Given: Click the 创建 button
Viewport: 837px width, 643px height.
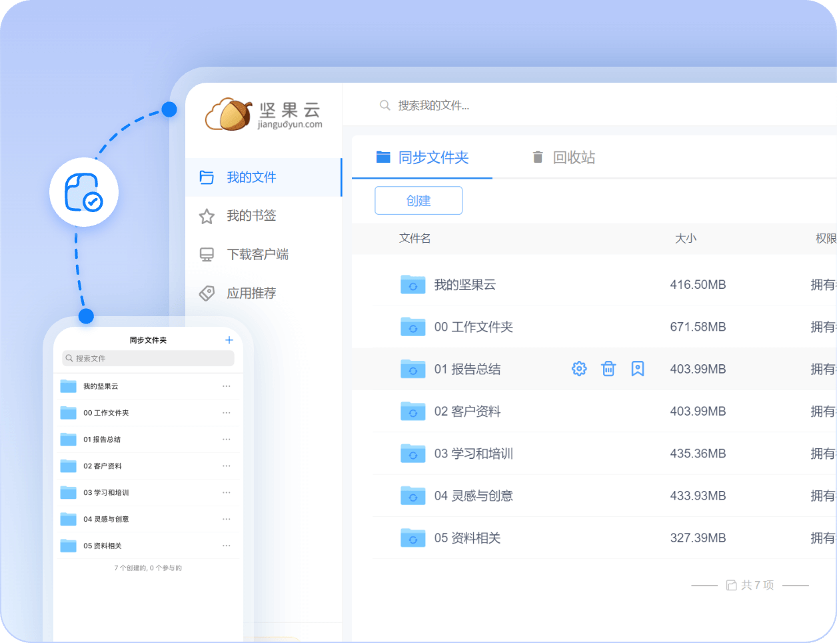Looking at the screenshot, I should coord(418,201).
